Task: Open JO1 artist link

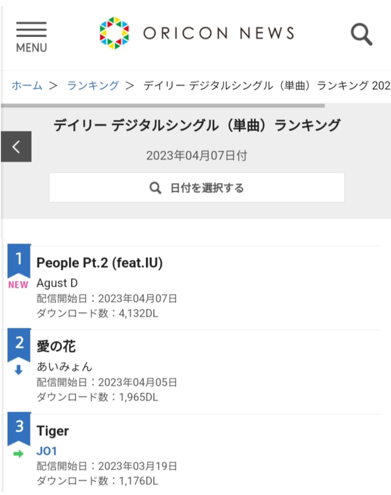Action: click(47, 451)
